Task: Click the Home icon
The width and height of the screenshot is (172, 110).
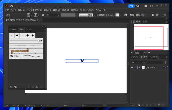Action: click(x=12, y=6)
